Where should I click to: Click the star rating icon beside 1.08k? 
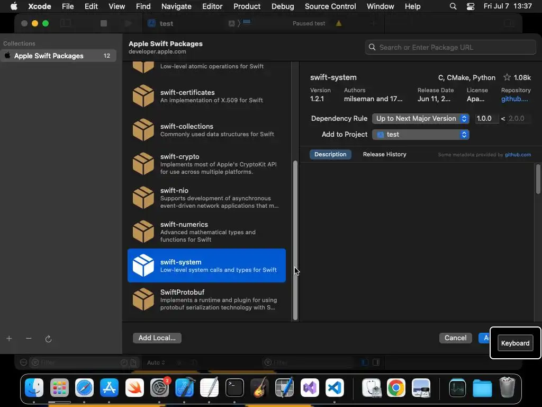[507, 77]
